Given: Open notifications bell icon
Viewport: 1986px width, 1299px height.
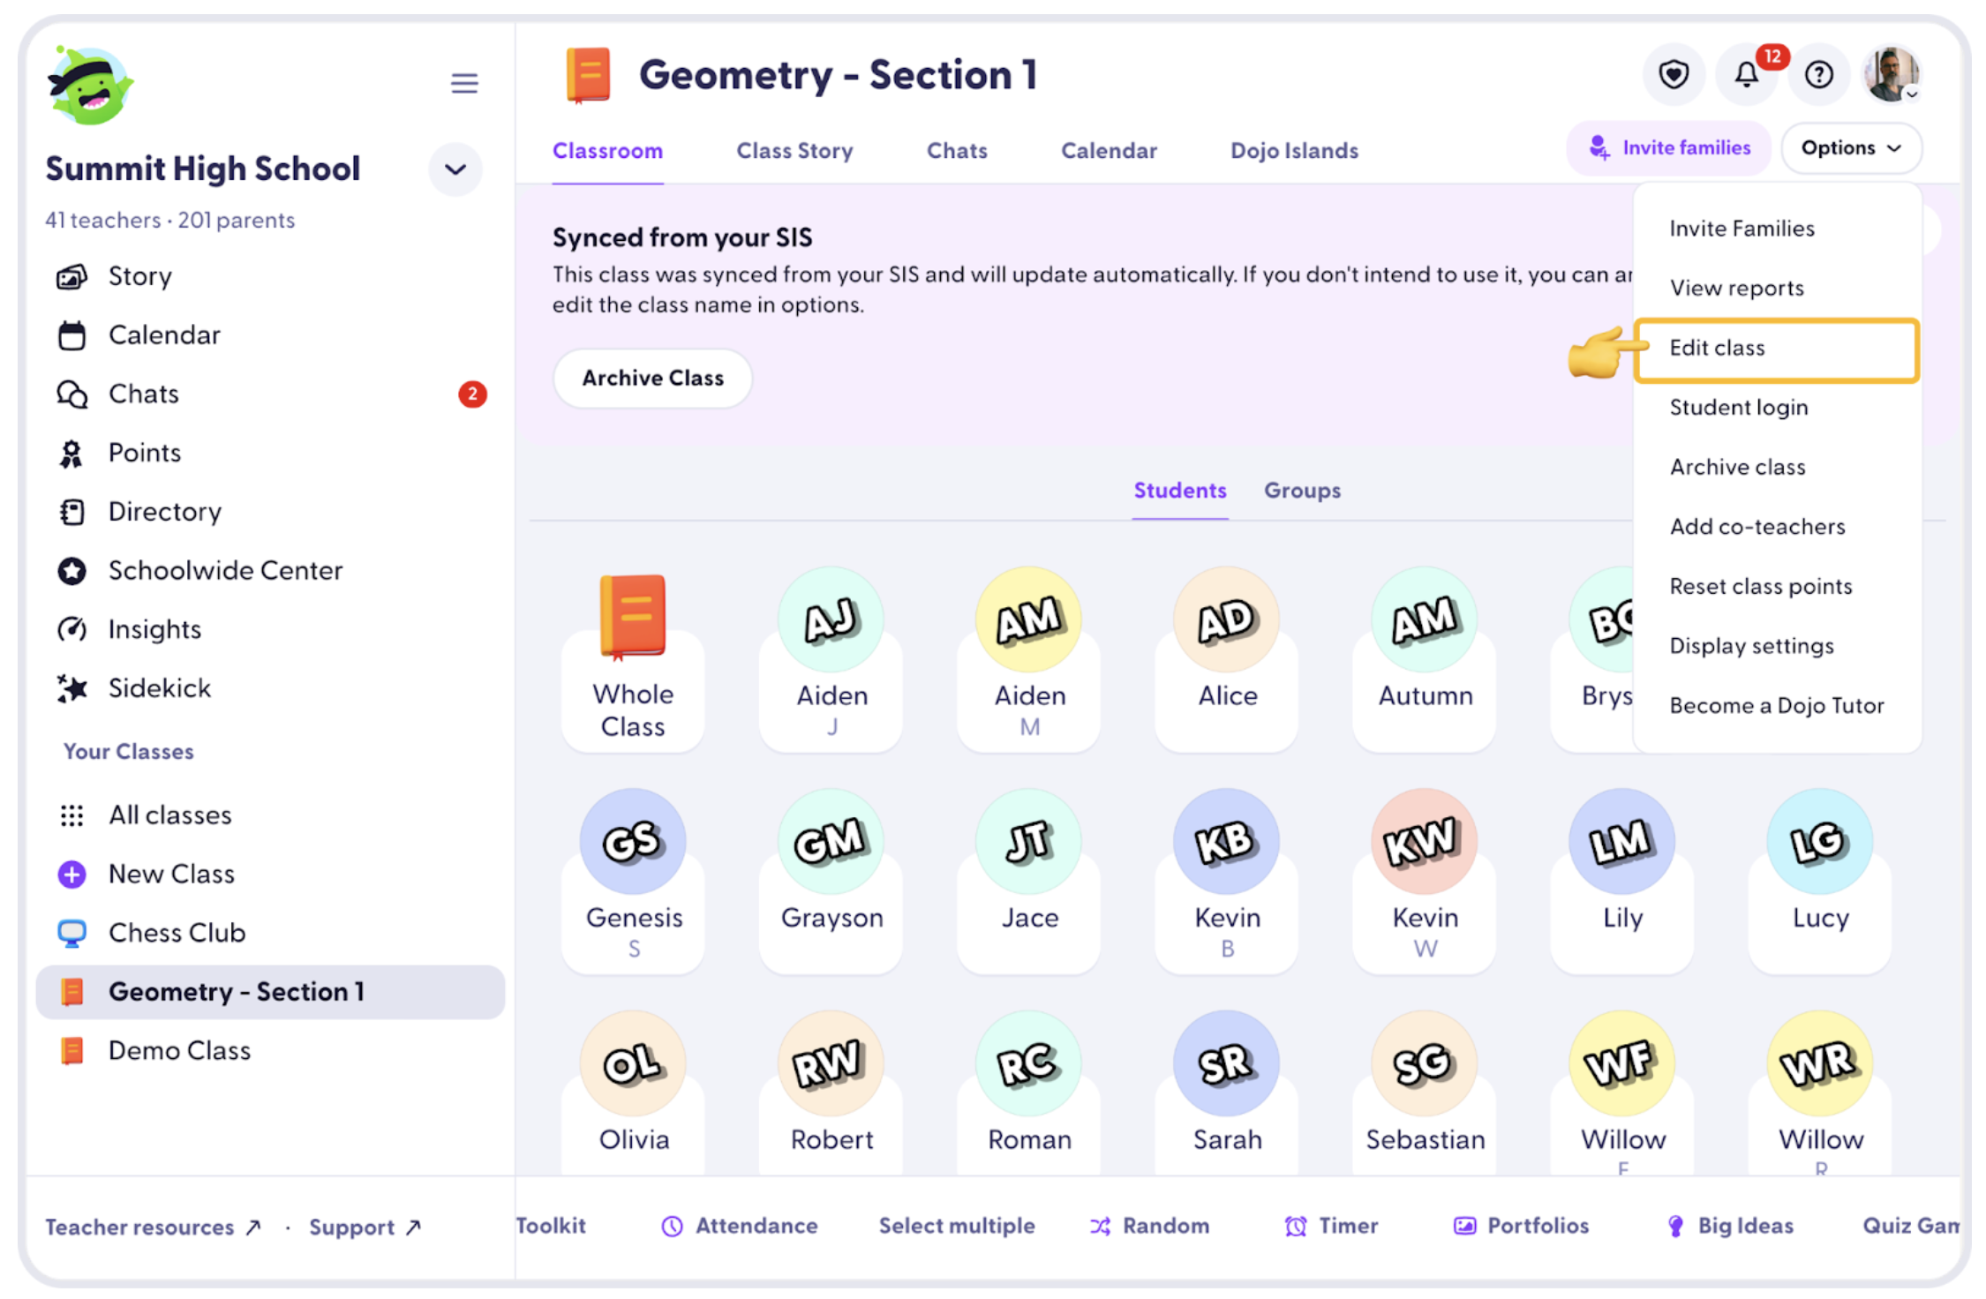Looking at the screenshot, I should tap(1746, 75).
